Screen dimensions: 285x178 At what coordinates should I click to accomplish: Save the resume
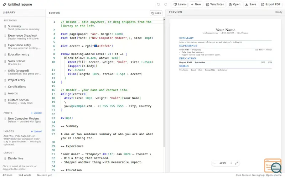(251, 4)
